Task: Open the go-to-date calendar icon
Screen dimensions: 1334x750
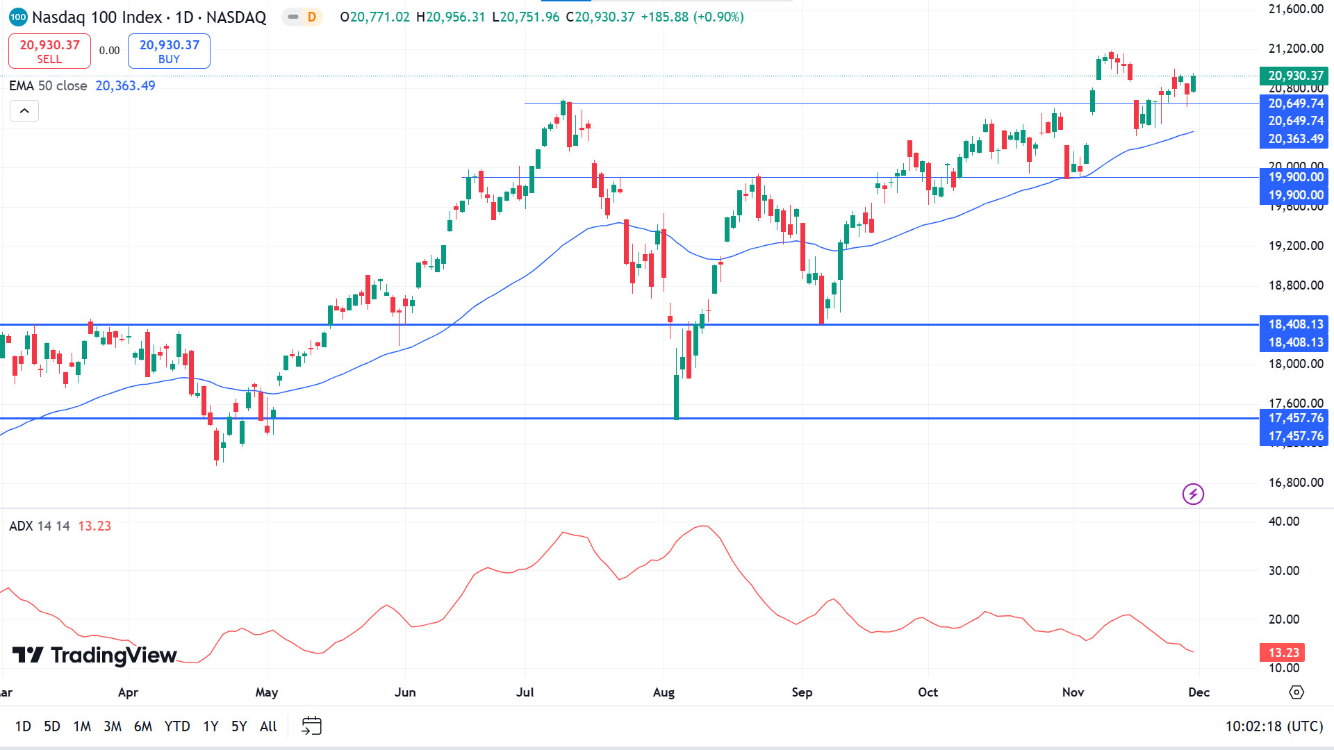Action: pyautogui.click(x=311, y=726)
